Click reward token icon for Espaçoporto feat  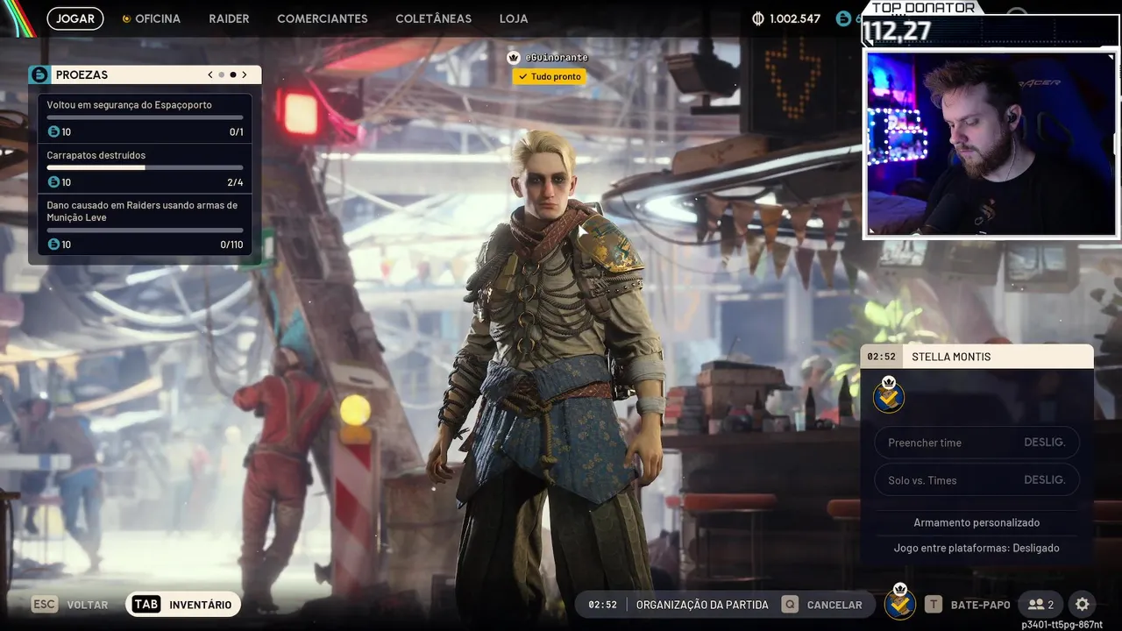tap(53, 132)
